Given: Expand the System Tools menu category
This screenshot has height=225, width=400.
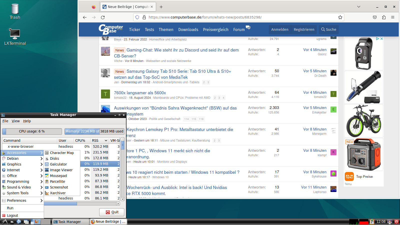Looking at the screenshot, I should (22, 193).
